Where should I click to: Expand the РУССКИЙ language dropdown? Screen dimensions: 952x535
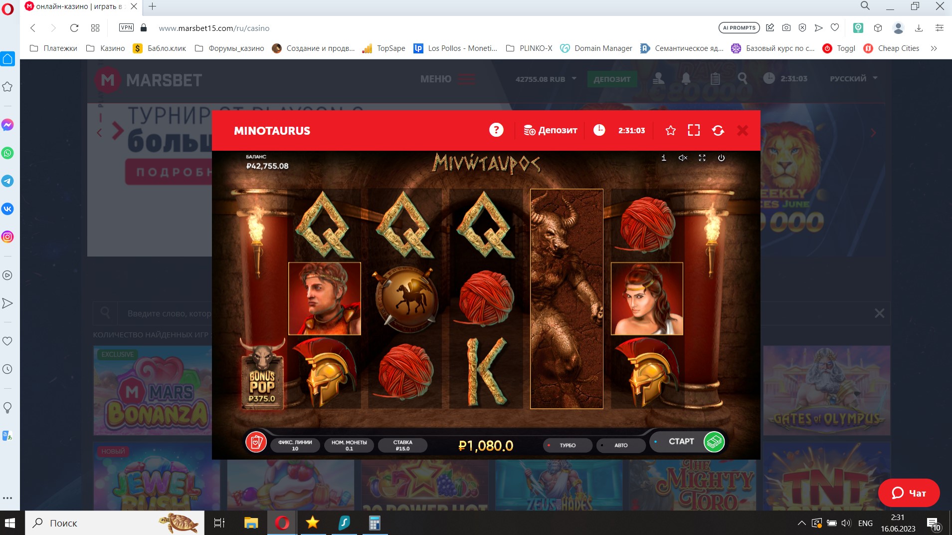[x=853, y=78]
